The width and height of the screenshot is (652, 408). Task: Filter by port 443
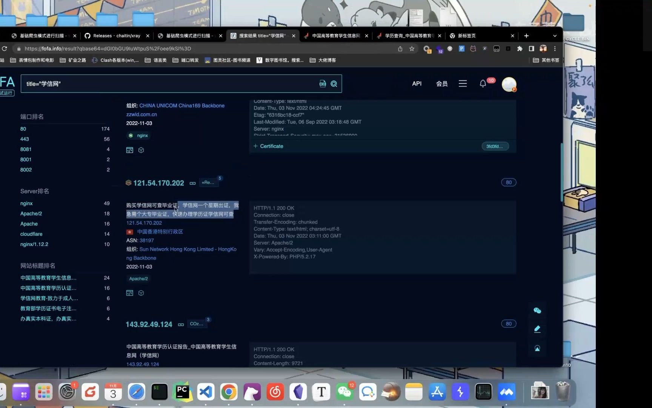click(25, 139)
